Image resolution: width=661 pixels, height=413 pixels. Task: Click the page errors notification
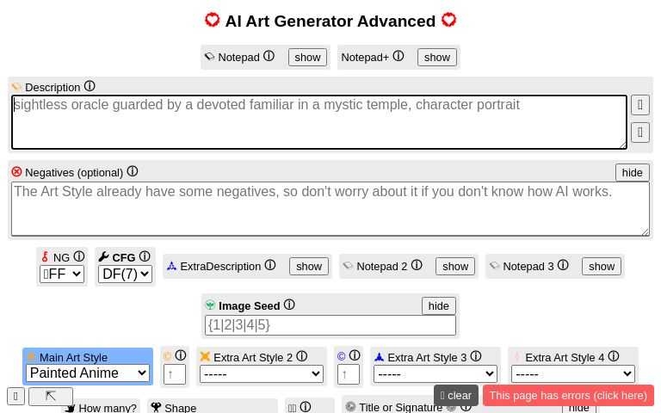coord(568,396)
